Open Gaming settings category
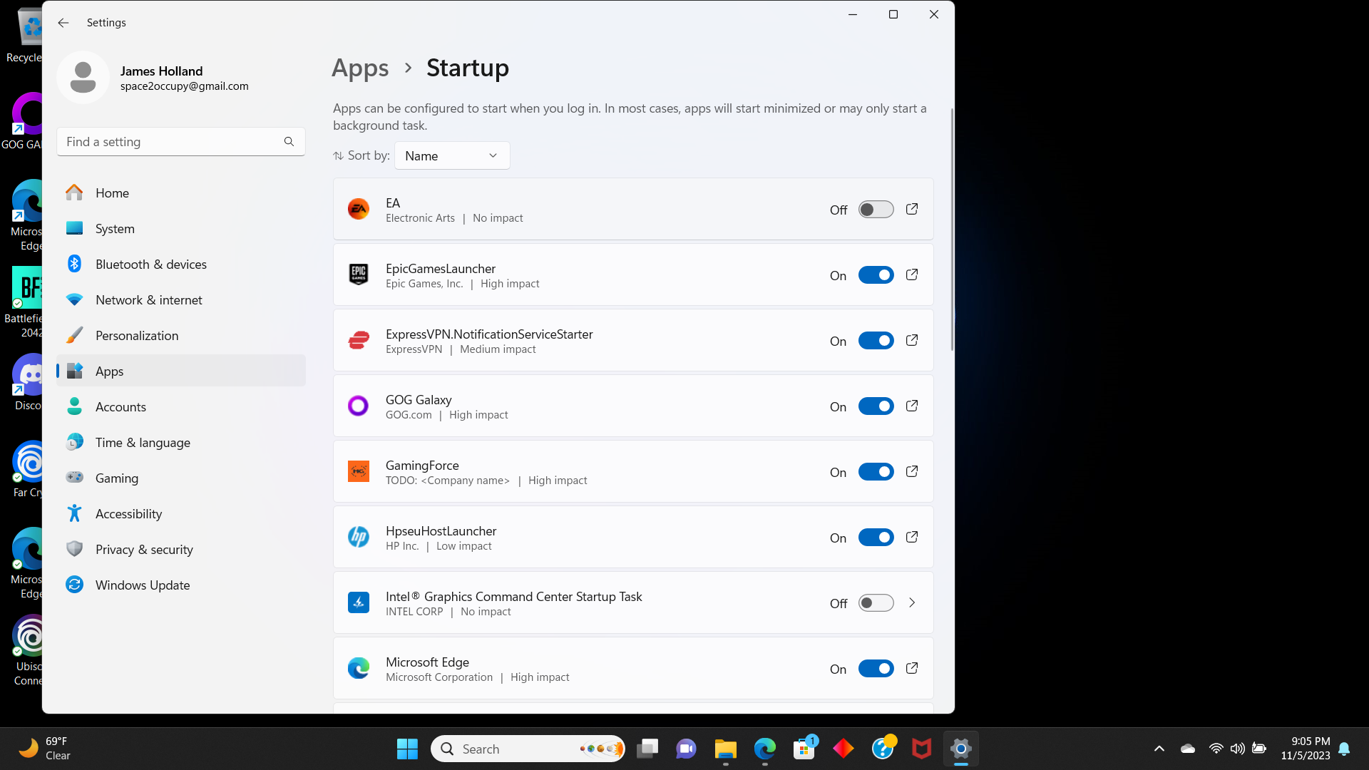Image resolution: width=1369 pixels, height=770 pixels. click(x=181, y=478)
